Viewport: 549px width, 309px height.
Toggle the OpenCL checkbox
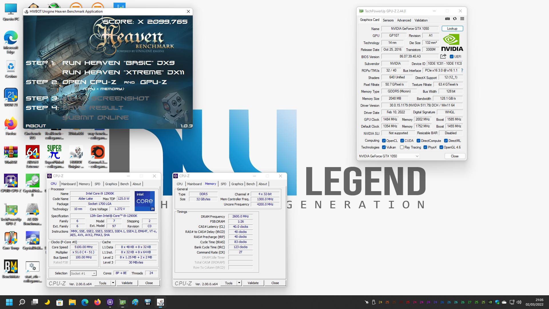click(x=384, y=141)
